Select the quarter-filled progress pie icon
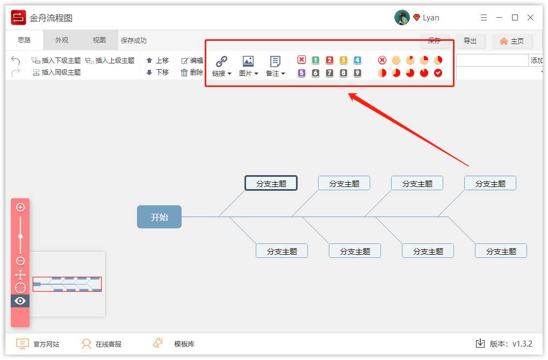 click(x=424, y=60)
